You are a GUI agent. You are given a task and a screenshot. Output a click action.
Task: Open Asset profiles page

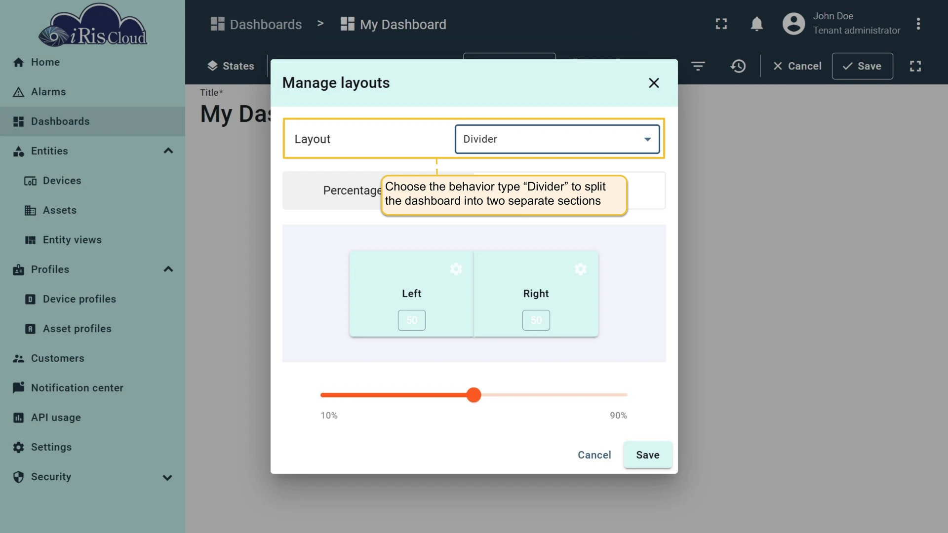click(92, 329)
